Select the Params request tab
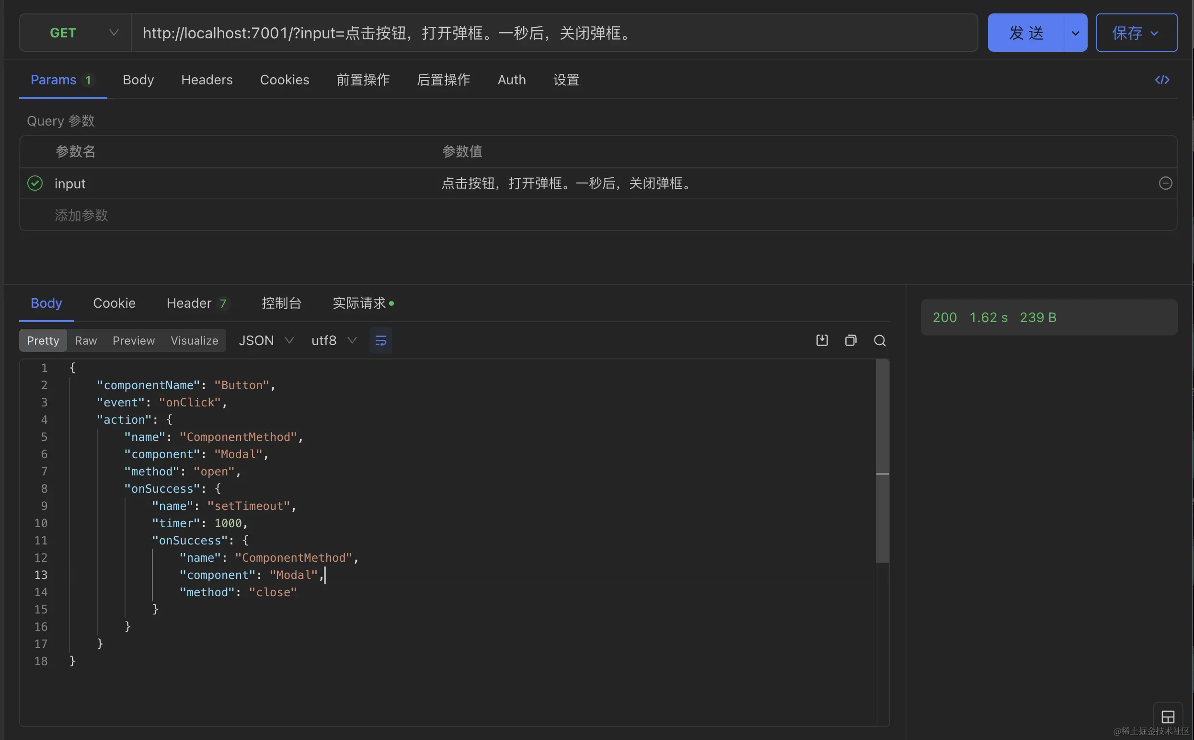The height and width of the screenshot is (740, 1194). (62, 80)
